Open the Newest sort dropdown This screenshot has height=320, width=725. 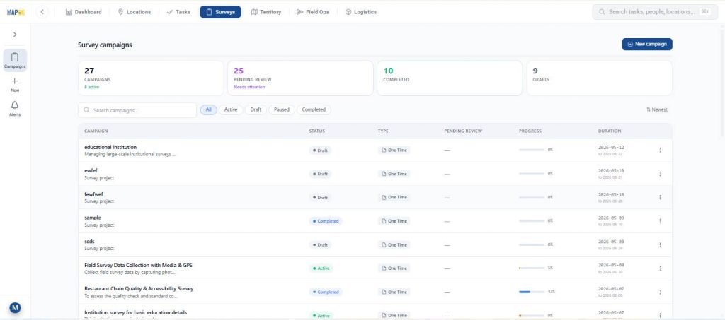(657, 109)
